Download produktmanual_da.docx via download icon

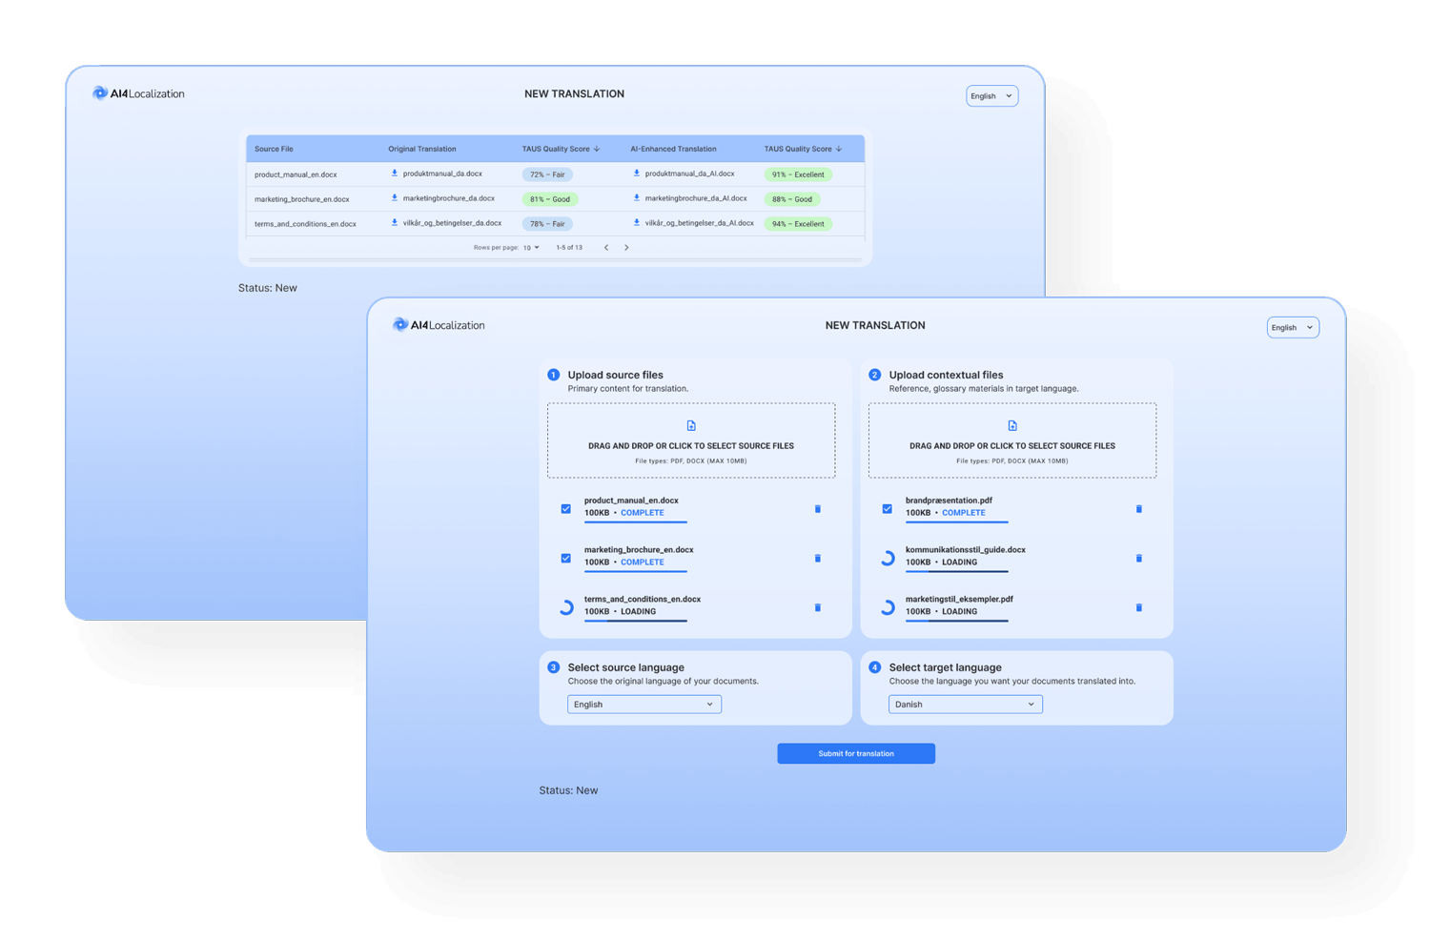[x=395, y=174]
